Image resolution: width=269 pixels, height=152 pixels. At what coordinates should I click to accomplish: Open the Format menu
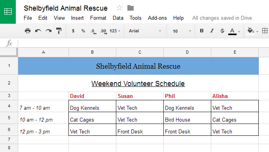[98, 18]
